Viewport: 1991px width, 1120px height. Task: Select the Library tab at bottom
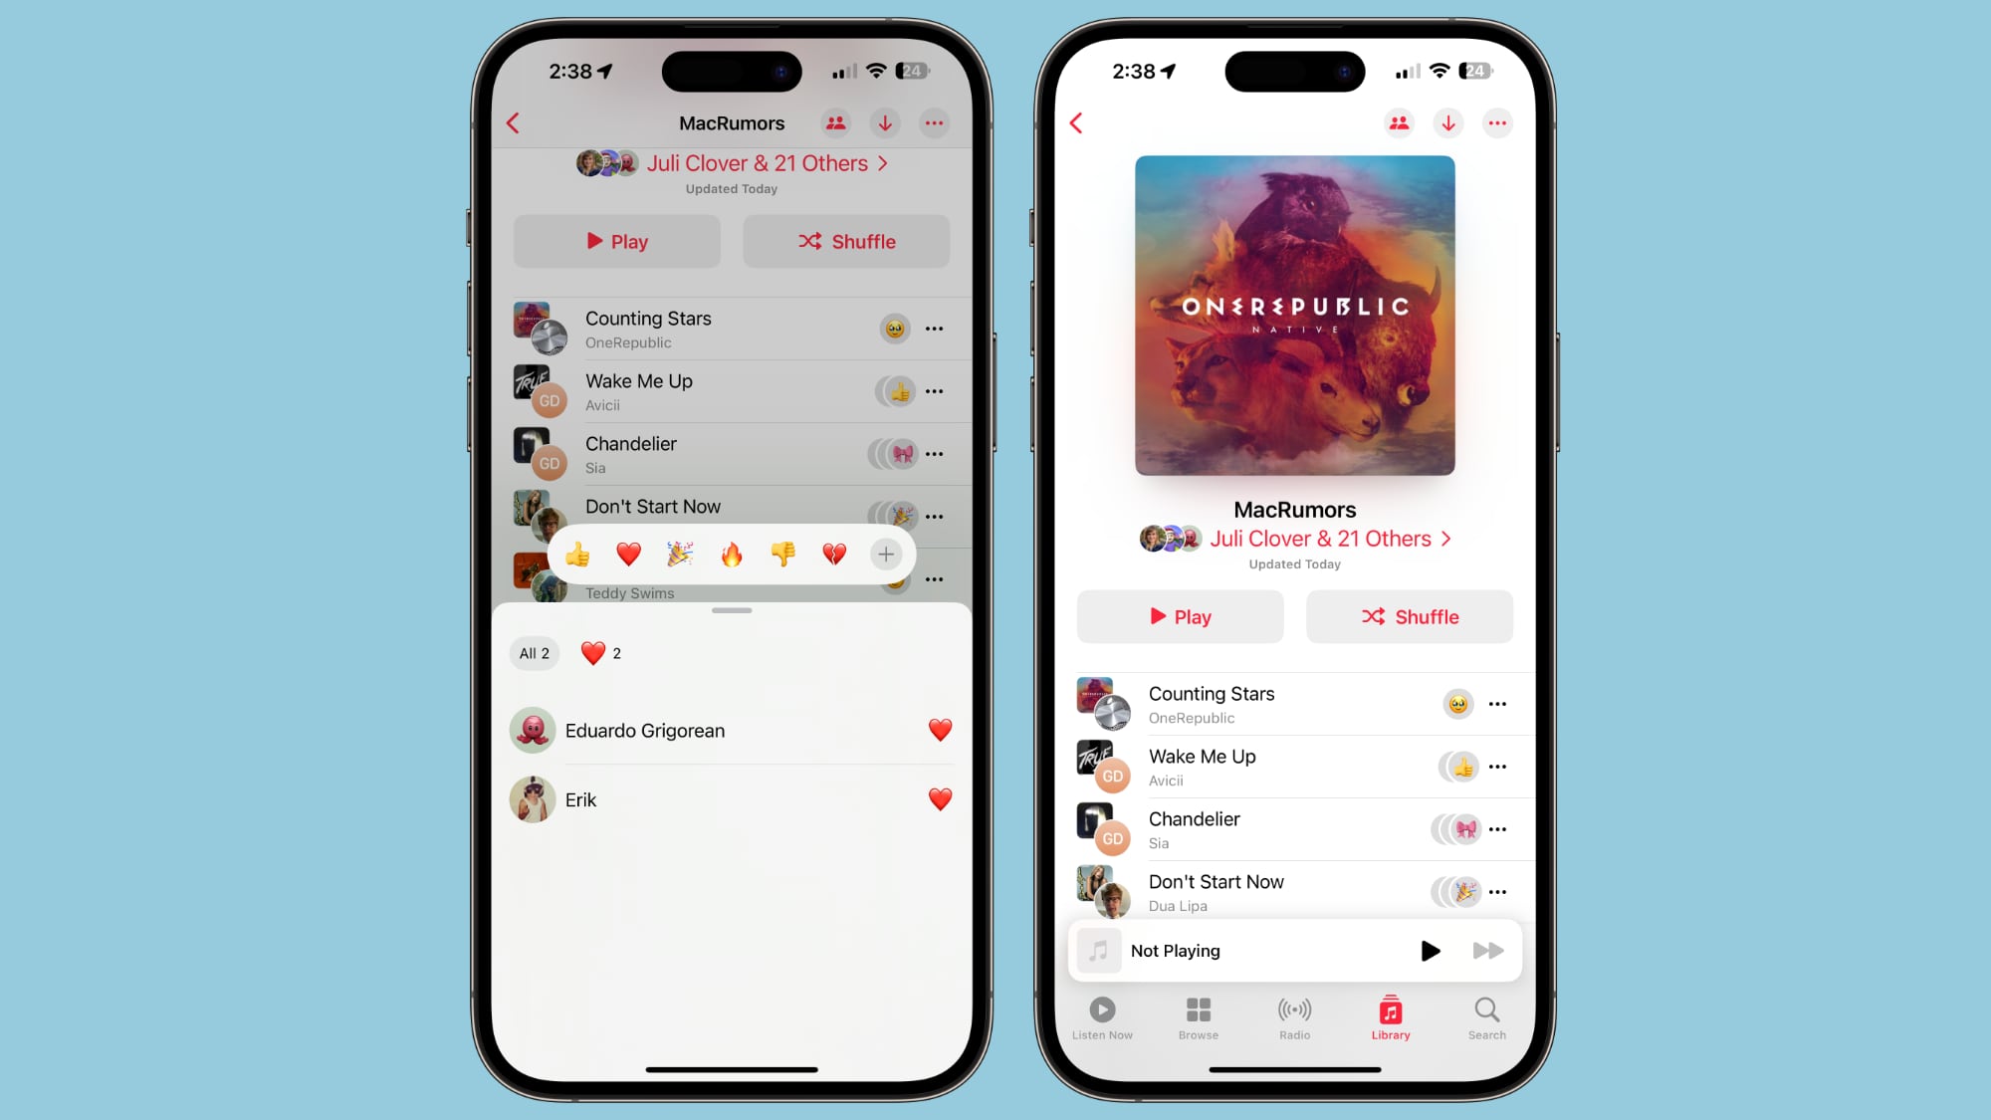1390,1017
